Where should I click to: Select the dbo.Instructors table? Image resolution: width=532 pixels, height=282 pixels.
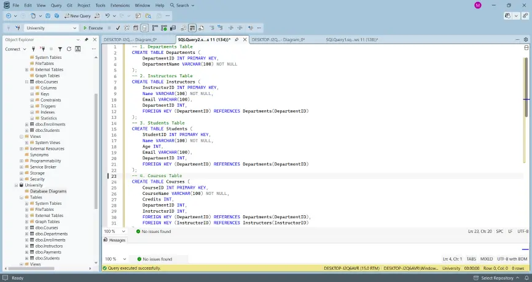coord(49,246)
